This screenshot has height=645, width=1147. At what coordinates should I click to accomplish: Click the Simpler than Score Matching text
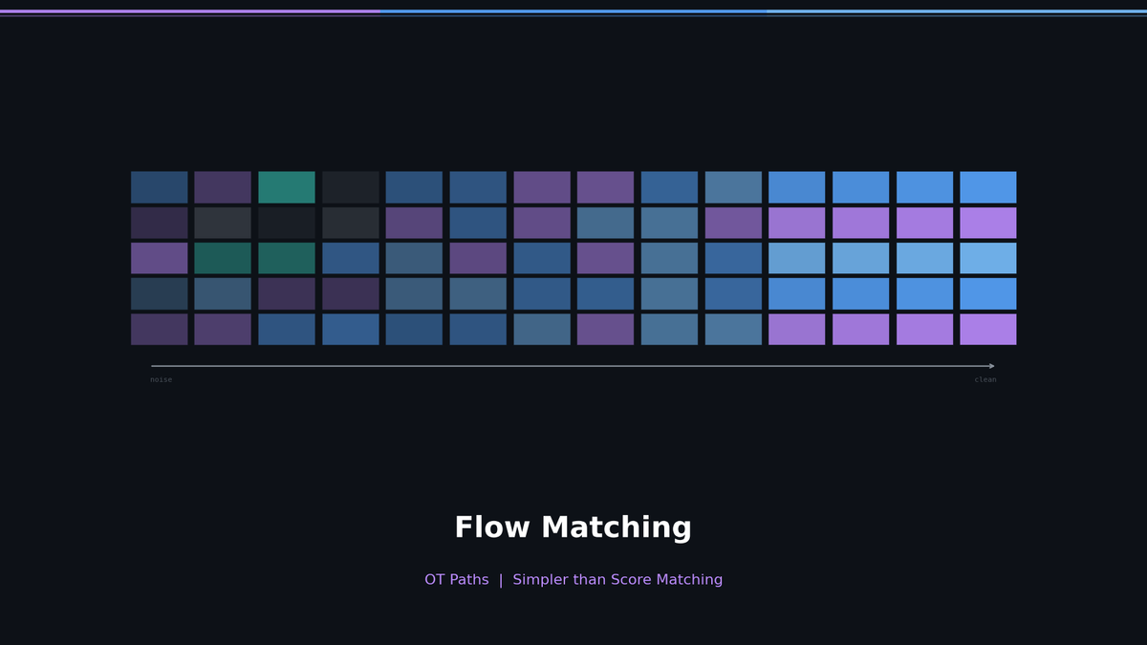[617, 579]
